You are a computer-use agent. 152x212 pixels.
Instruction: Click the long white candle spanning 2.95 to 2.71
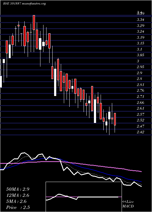pyautogui.click(x=55, y=82)
